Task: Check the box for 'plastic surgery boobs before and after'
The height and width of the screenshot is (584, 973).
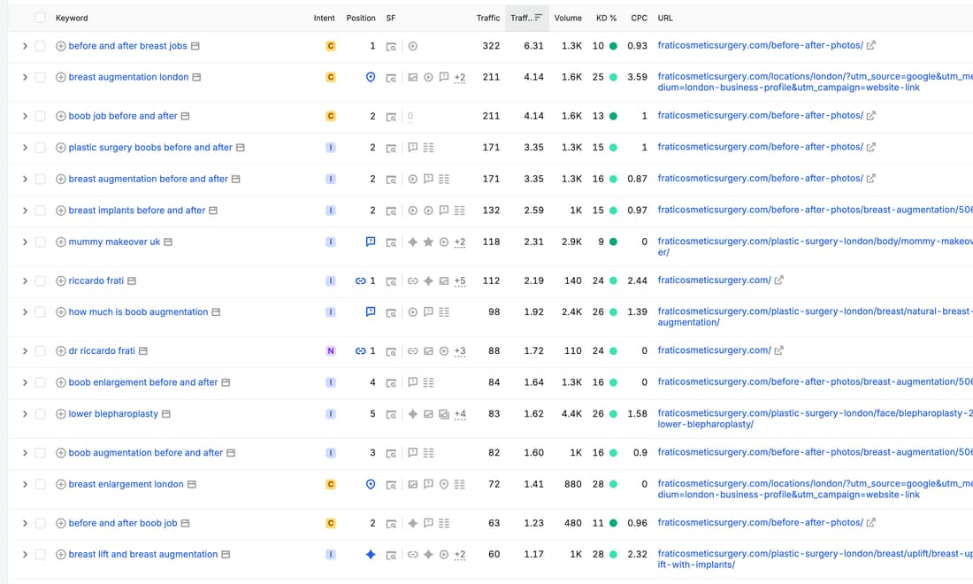Action: (x=41, y=148)
